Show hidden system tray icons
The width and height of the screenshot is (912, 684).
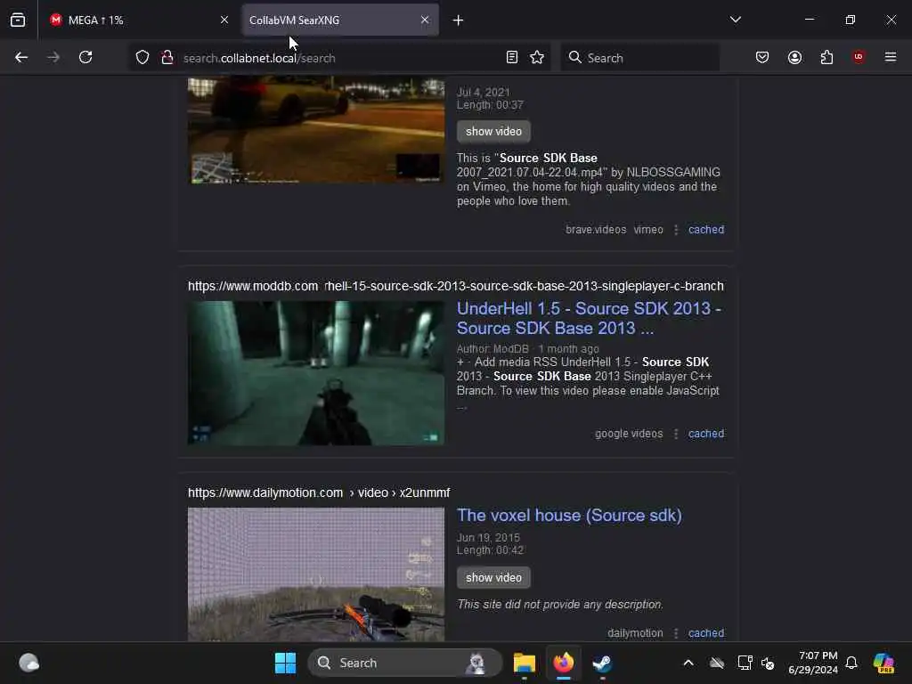point(688,663)
